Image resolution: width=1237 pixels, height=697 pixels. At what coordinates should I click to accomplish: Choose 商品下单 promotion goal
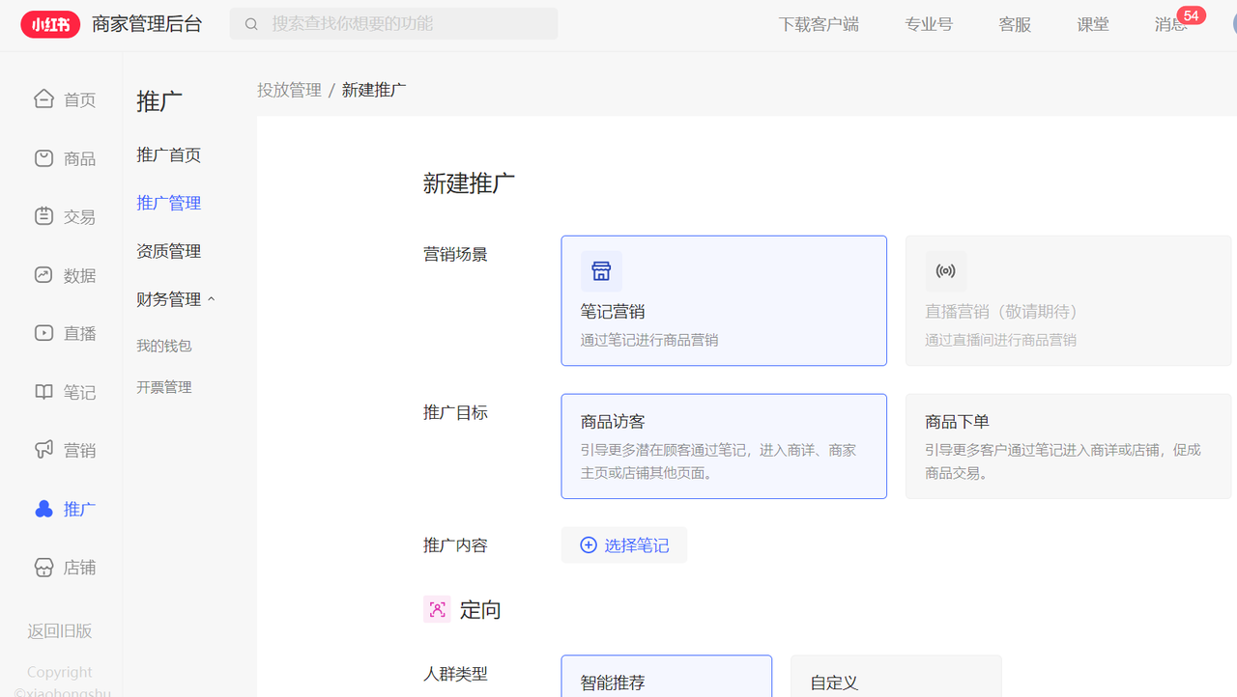pos(1069,446)
